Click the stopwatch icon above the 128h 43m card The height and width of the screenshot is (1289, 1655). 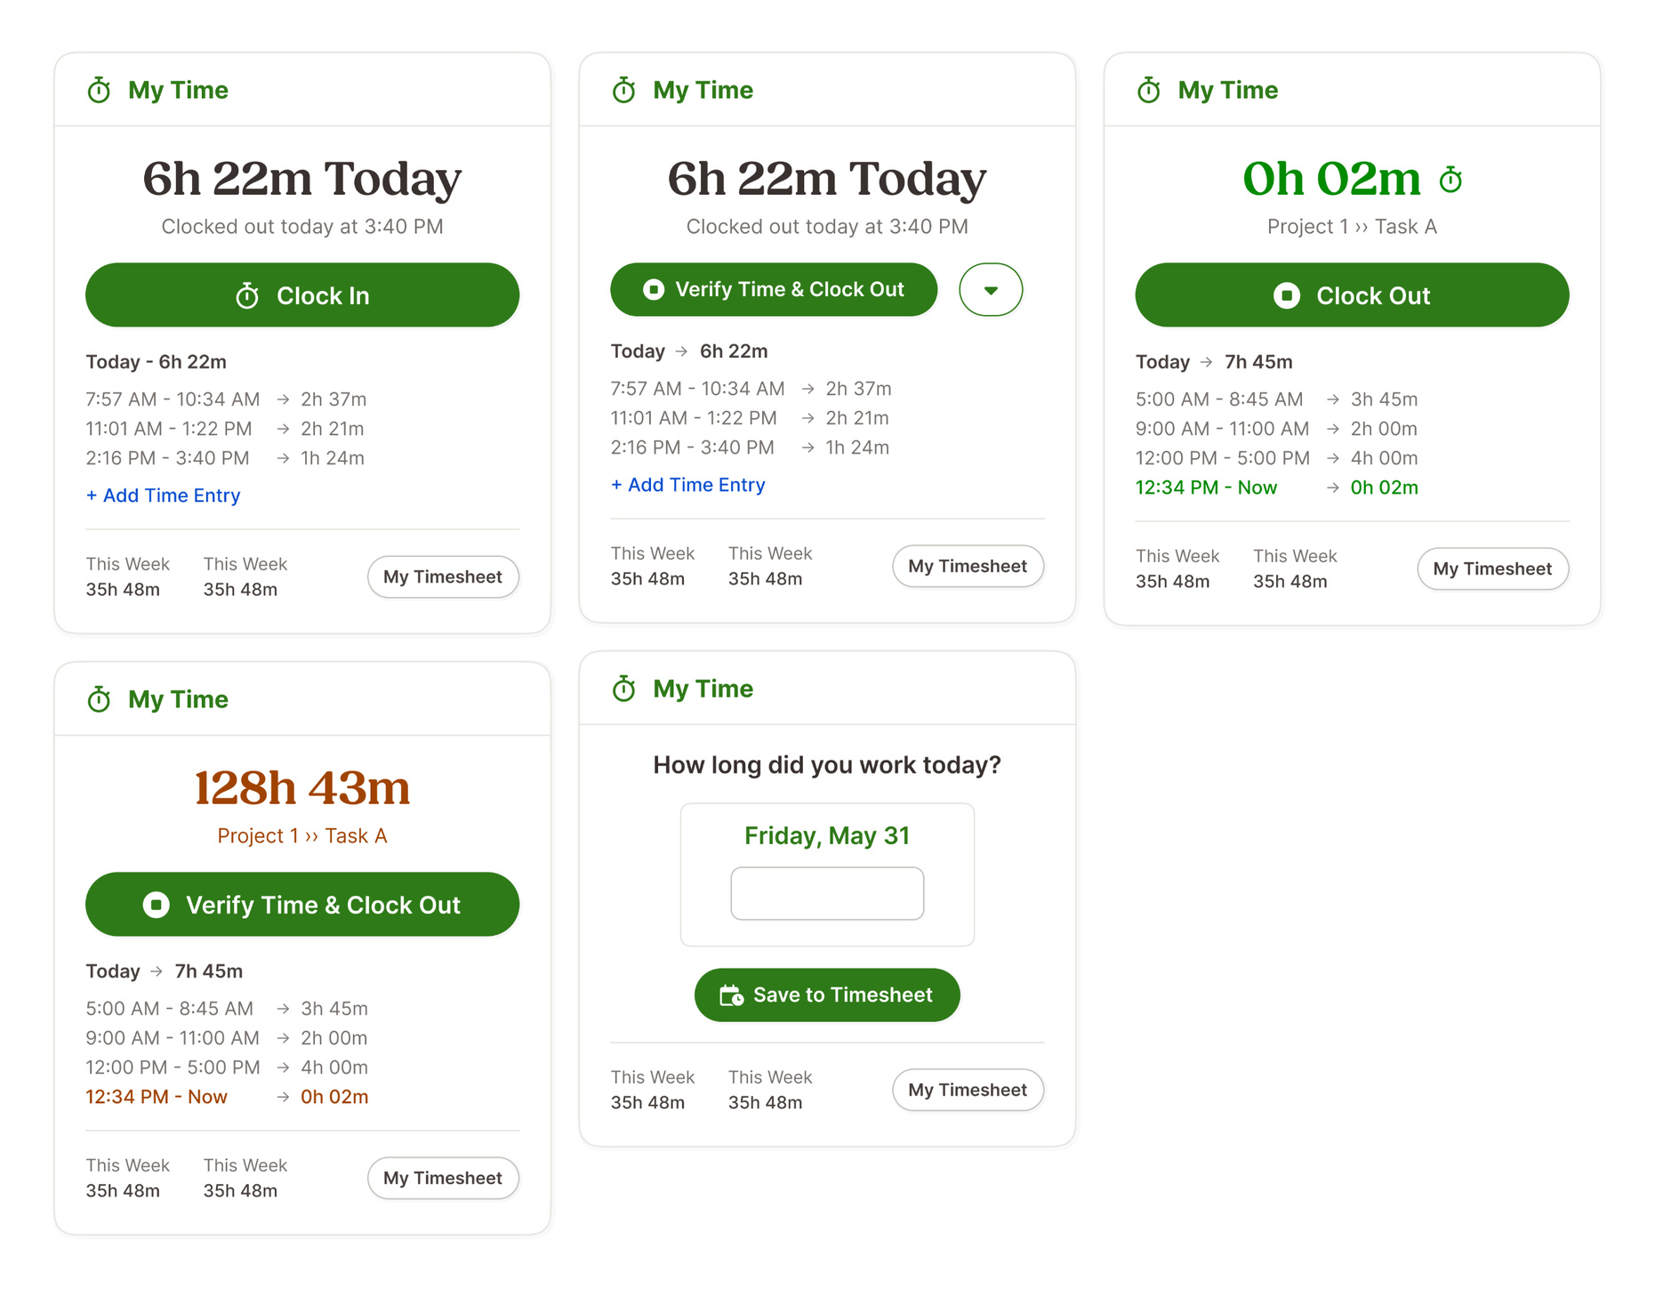click(100, 699)
